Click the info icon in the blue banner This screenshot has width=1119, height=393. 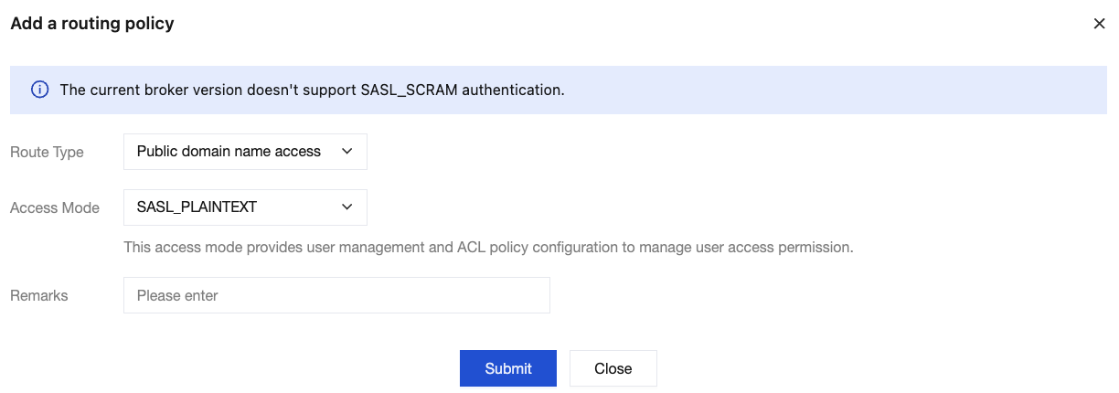coord(40,90)
